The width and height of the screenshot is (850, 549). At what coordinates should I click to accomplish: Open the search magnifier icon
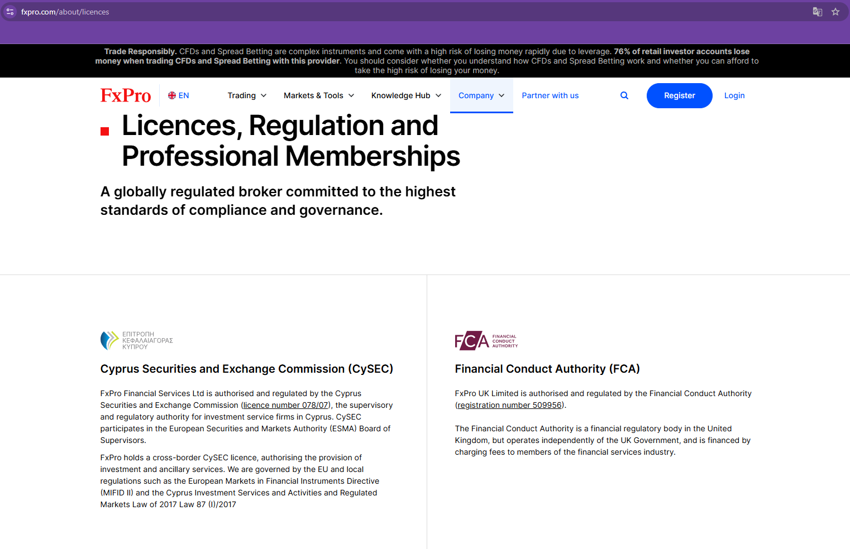tap(624, 95)
